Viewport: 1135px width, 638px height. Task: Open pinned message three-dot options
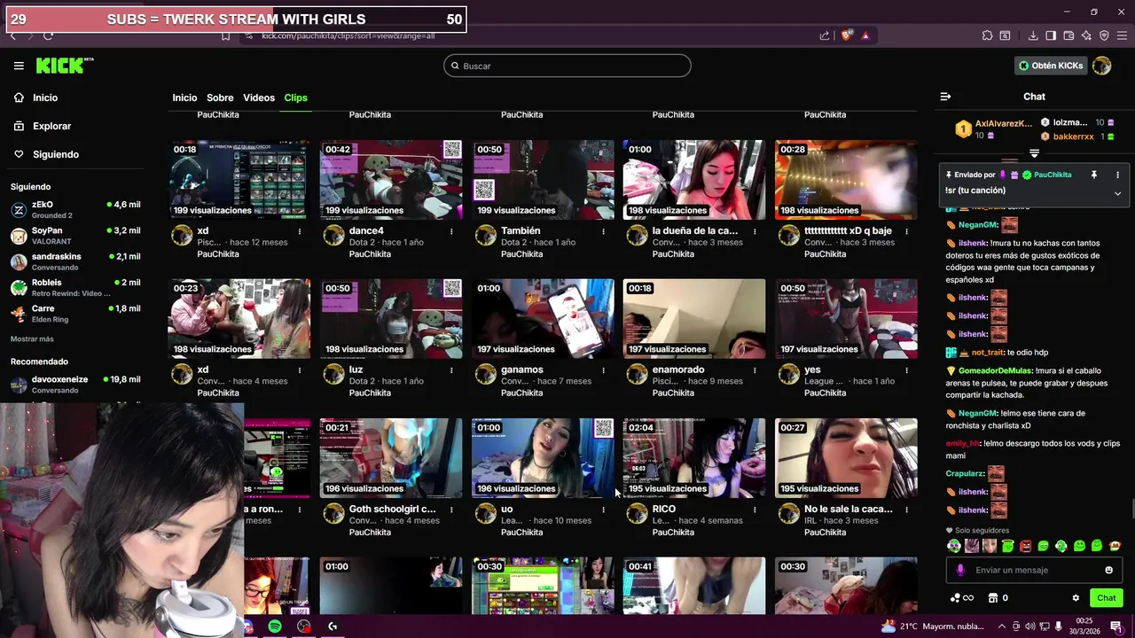click(1117, 175)
